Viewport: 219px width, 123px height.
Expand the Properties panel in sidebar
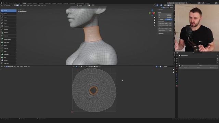coord(161,33)
